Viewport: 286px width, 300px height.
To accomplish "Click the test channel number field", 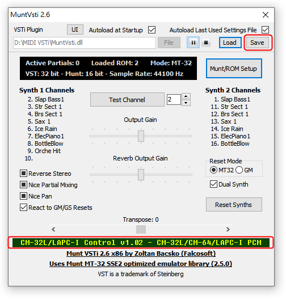I will [x=174, y=99].
